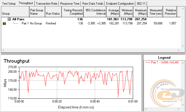Click results table scroll left arrow
Viewport: 186px width, 112px height.
pos(3,50)
